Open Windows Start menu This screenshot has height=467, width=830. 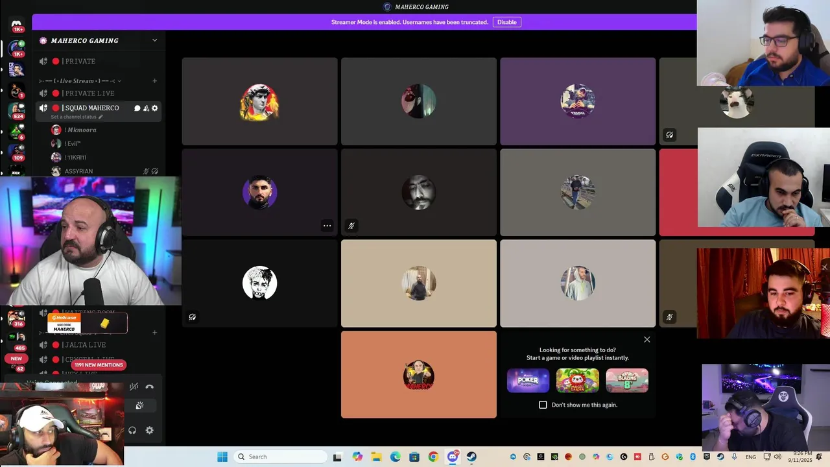point(222,457)
